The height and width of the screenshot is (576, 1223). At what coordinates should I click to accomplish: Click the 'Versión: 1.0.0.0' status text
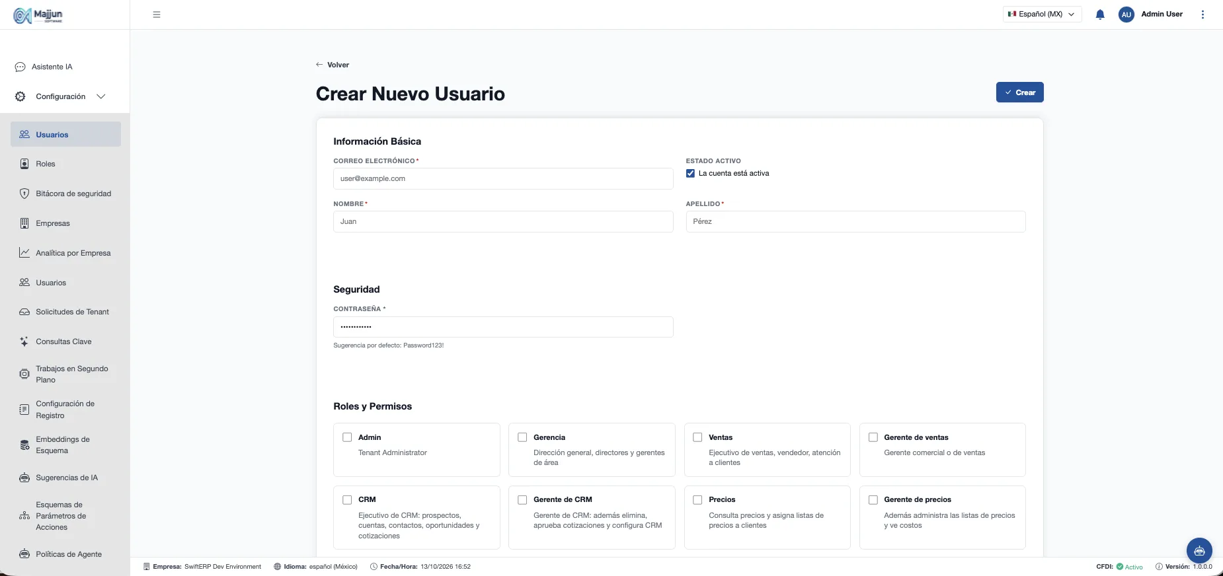(1183, 567)
